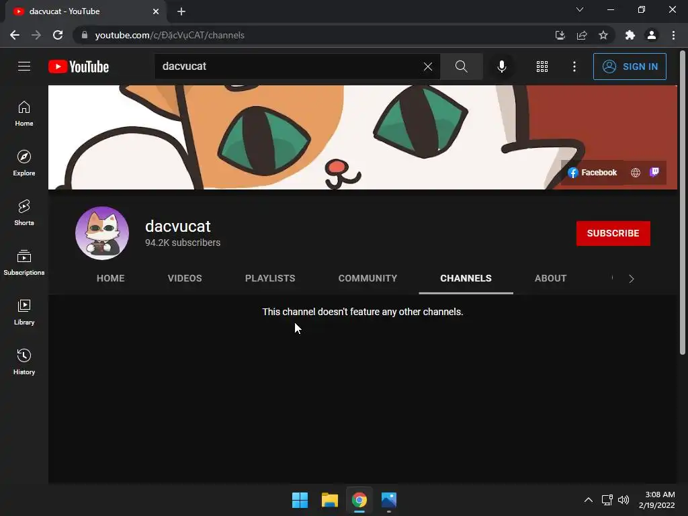Screen dimensions: 688x516
Task: Show hidden system tray icons
Action: (x=589, y=500)
